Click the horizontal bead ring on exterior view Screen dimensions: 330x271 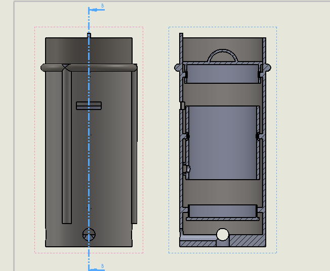[89, 68]
